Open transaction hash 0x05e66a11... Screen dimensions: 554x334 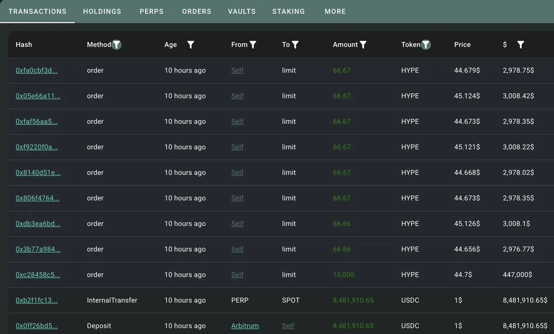pyautogui.click(x=38, y=96)
